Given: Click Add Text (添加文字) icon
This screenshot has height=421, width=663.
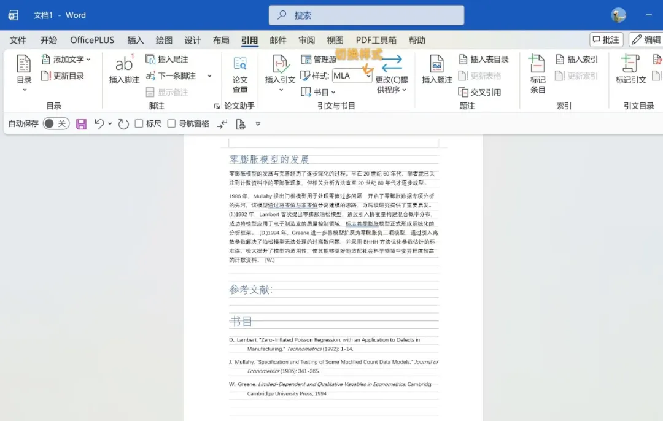Looking at the screenshot, I should pos(45,59).
